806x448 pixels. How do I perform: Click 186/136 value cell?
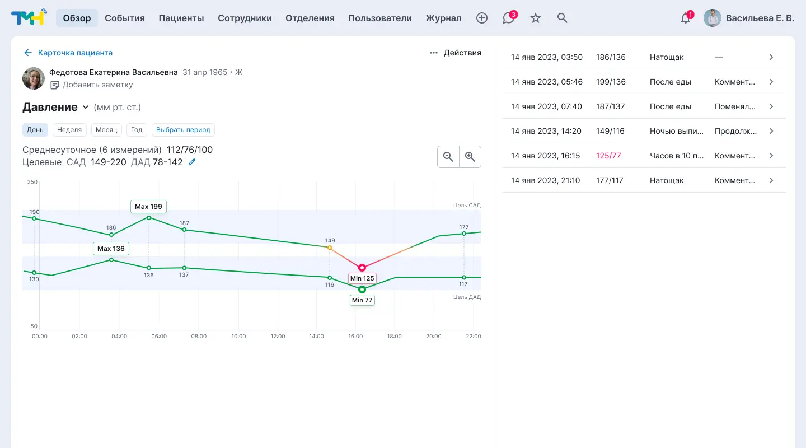click(611, 57)
